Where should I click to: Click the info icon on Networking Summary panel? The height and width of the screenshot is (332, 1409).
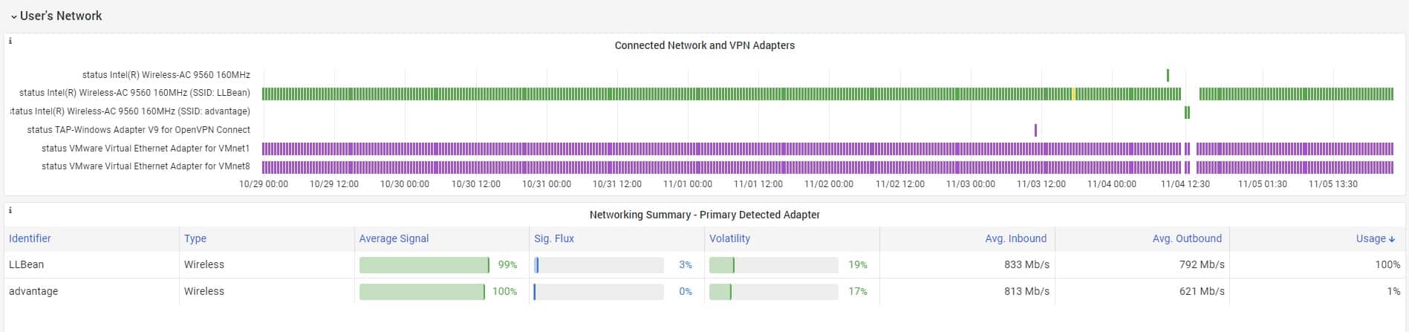pos(10,210)
